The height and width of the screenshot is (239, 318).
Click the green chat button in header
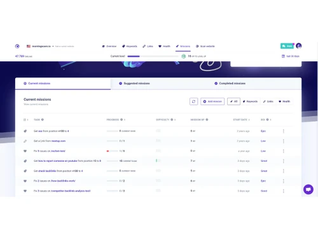tap(287, 46)
